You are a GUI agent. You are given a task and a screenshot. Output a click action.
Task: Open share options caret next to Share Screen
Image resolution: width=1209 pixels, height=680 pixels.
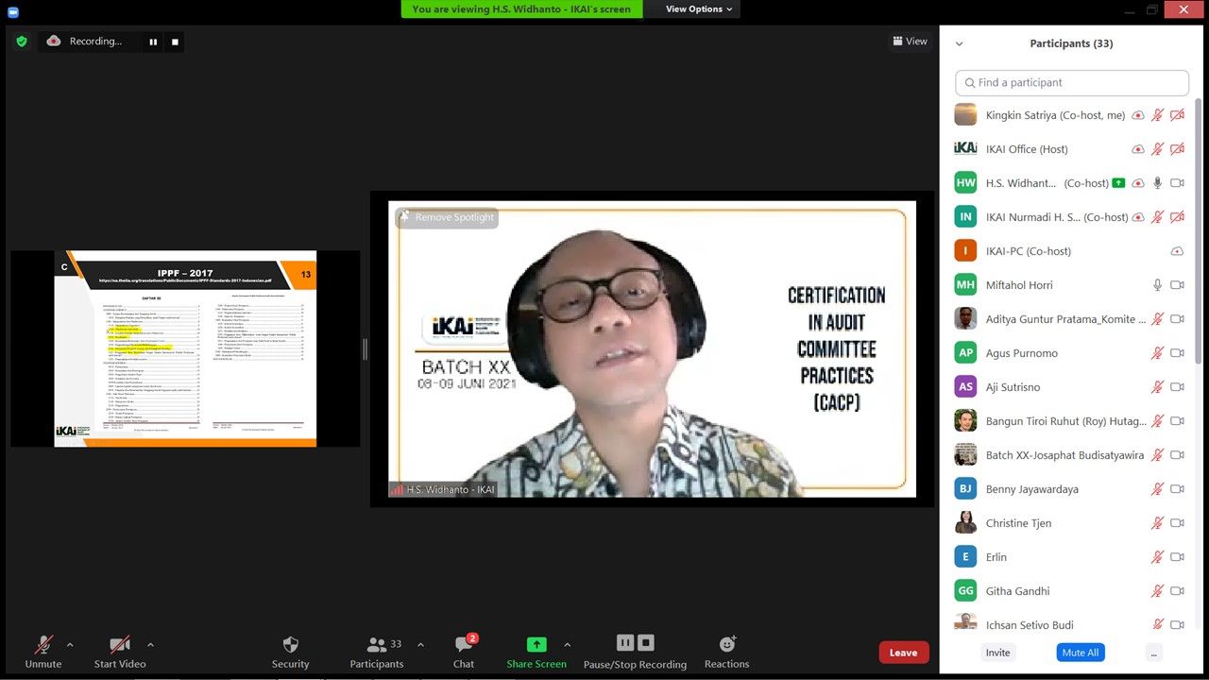567,645
